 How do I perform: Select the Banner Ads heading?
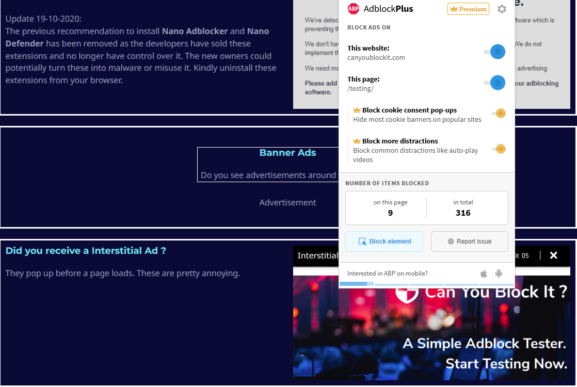click(287, 153)
